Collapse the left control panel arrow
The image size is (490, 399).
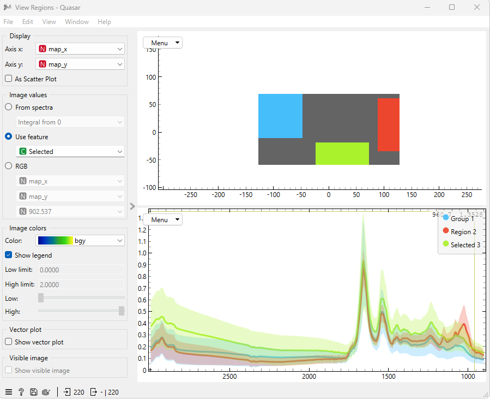[x=132, y=206]
